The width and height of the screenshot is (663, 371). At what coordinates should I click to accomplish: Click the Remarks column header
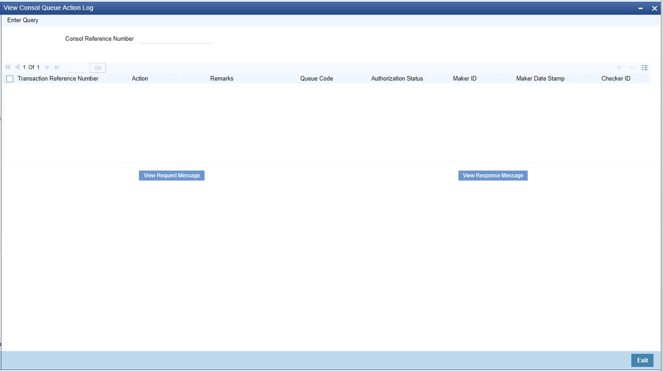pos(222,79)
